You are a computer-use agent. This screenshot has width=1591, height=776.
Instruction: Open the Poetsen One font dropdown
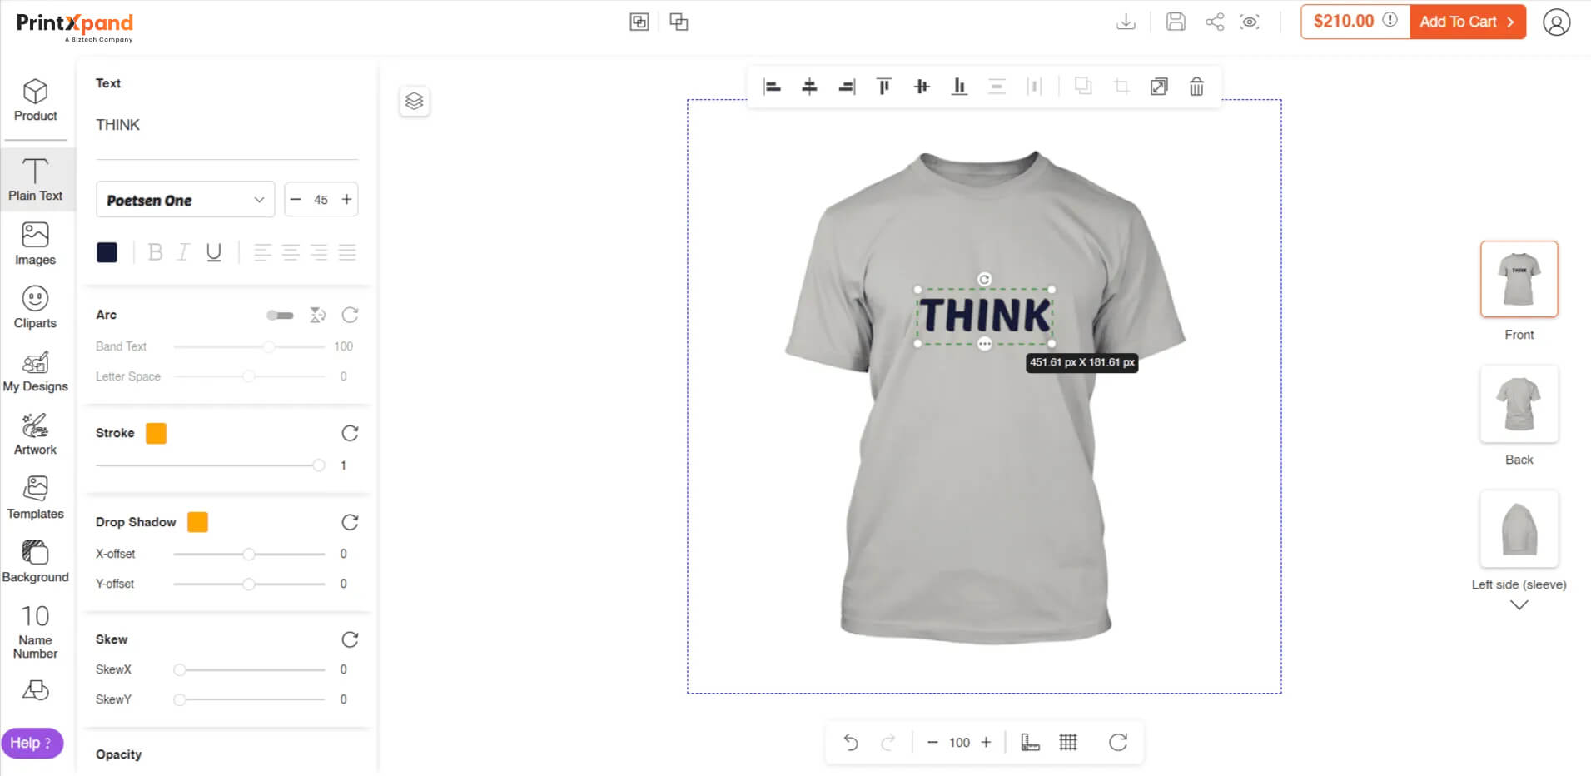click(x=185, y=200)
